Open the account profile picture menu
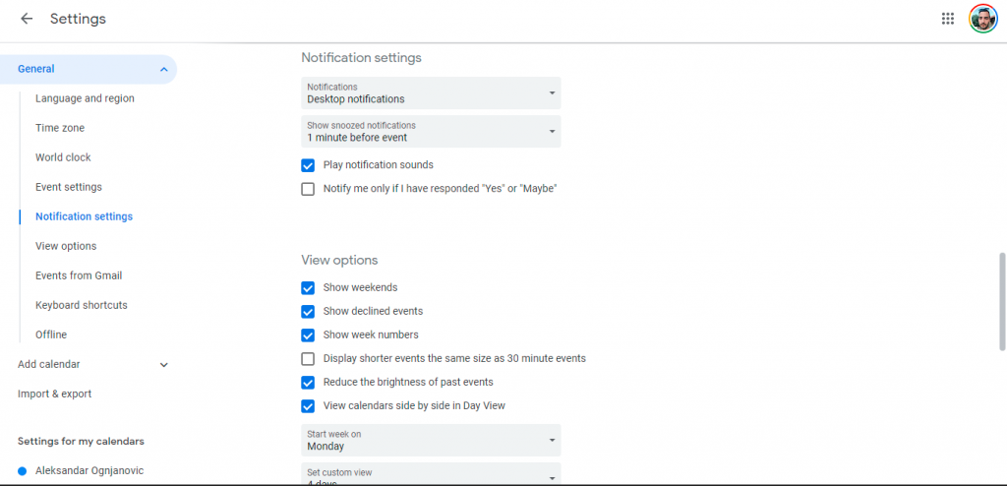 pyautogui.click(x=982, y=19)
